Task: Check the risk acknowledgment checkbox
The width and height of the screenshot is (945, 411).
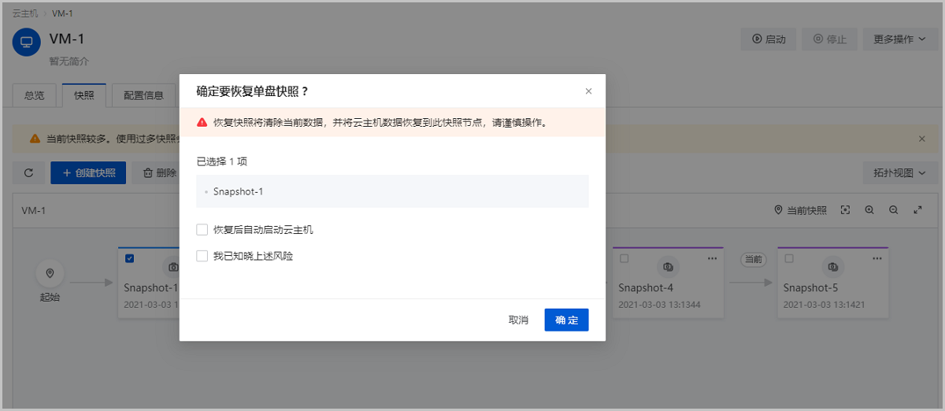Action: [x=202, y=256]
